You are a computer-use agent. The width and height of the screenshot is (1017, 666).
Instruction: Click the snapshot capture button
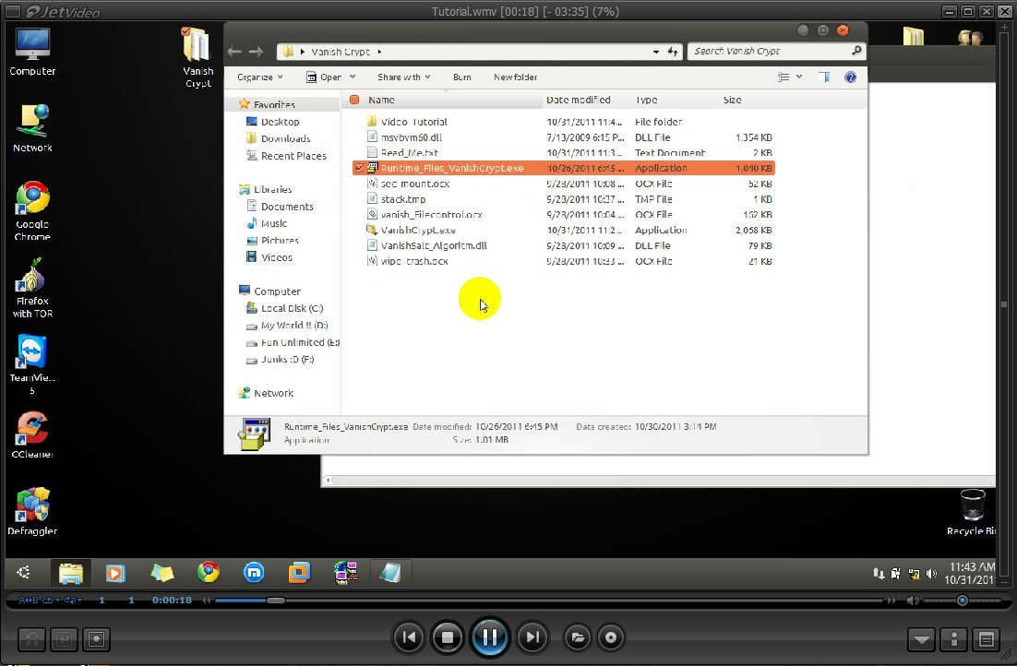coord(96,638)
